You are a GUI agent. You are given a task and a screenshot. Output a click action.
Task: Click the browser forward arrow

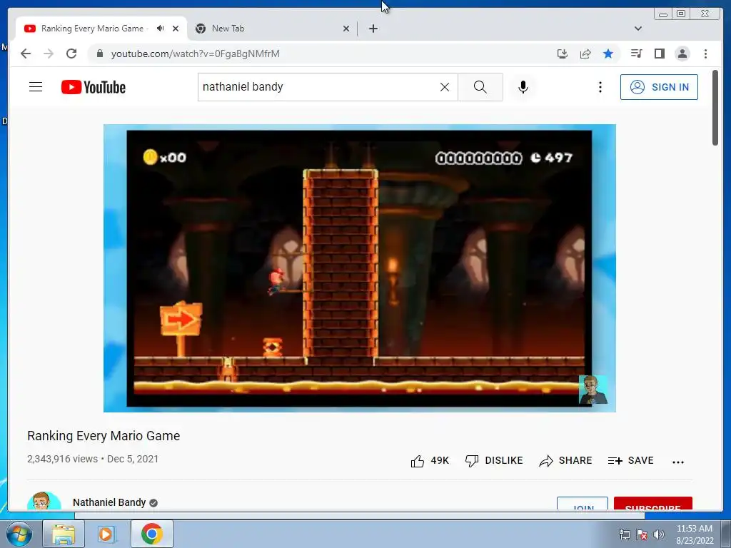pyautogui.click(x=49, y=54)
